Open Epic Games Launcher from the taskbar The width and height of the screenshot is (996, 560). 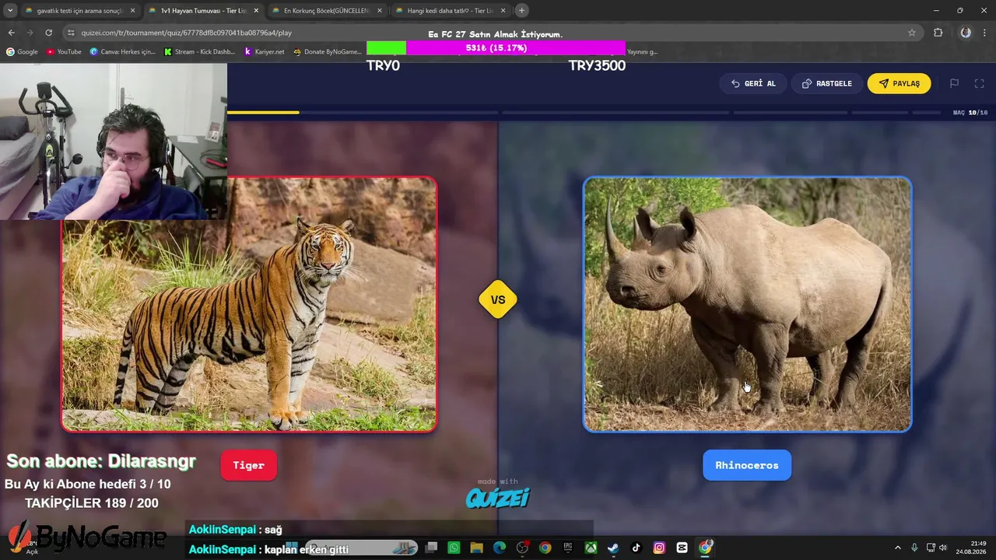coord(568,548)
